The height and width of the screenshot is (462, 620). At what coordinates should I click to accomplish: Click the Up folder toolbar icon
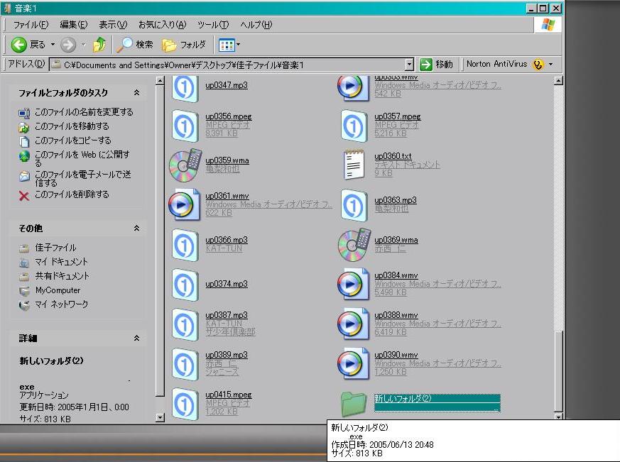[100, 45]
